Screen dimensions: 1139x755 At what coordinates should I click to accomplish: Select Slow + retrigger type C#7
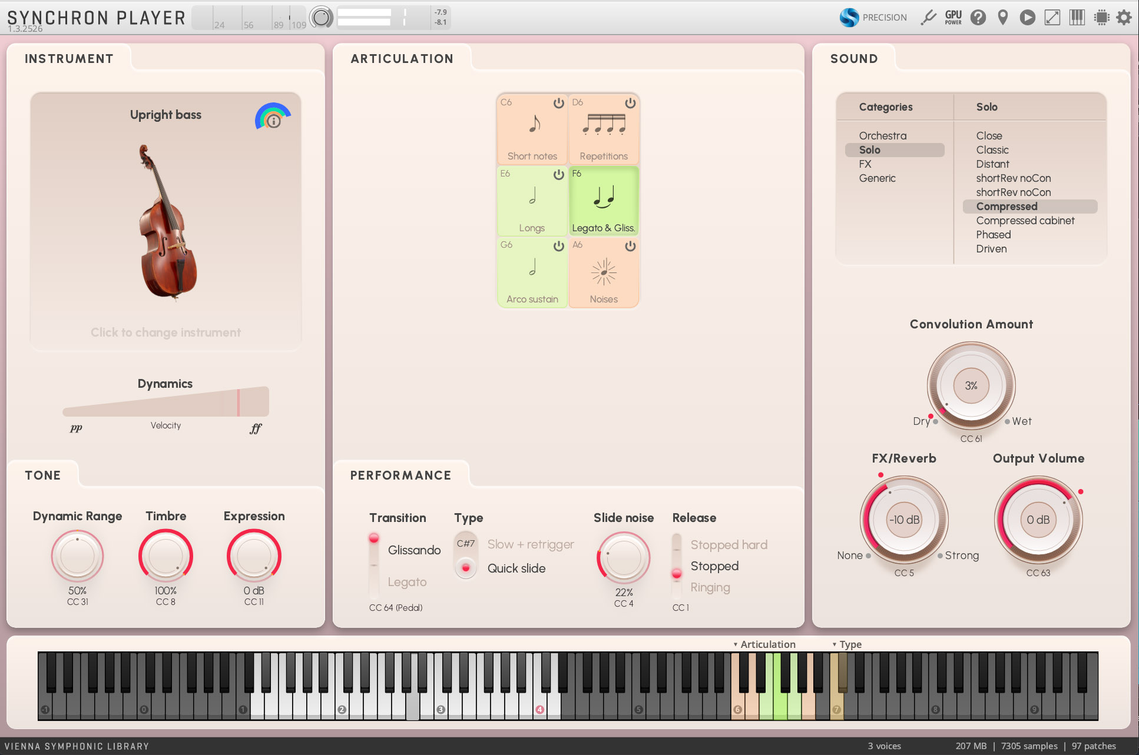point(466,544)
